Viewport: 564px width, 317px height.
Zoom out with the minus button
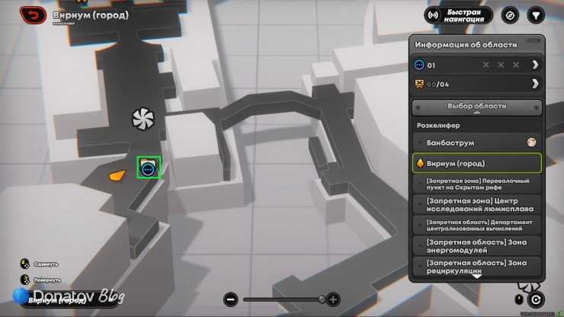231,299
